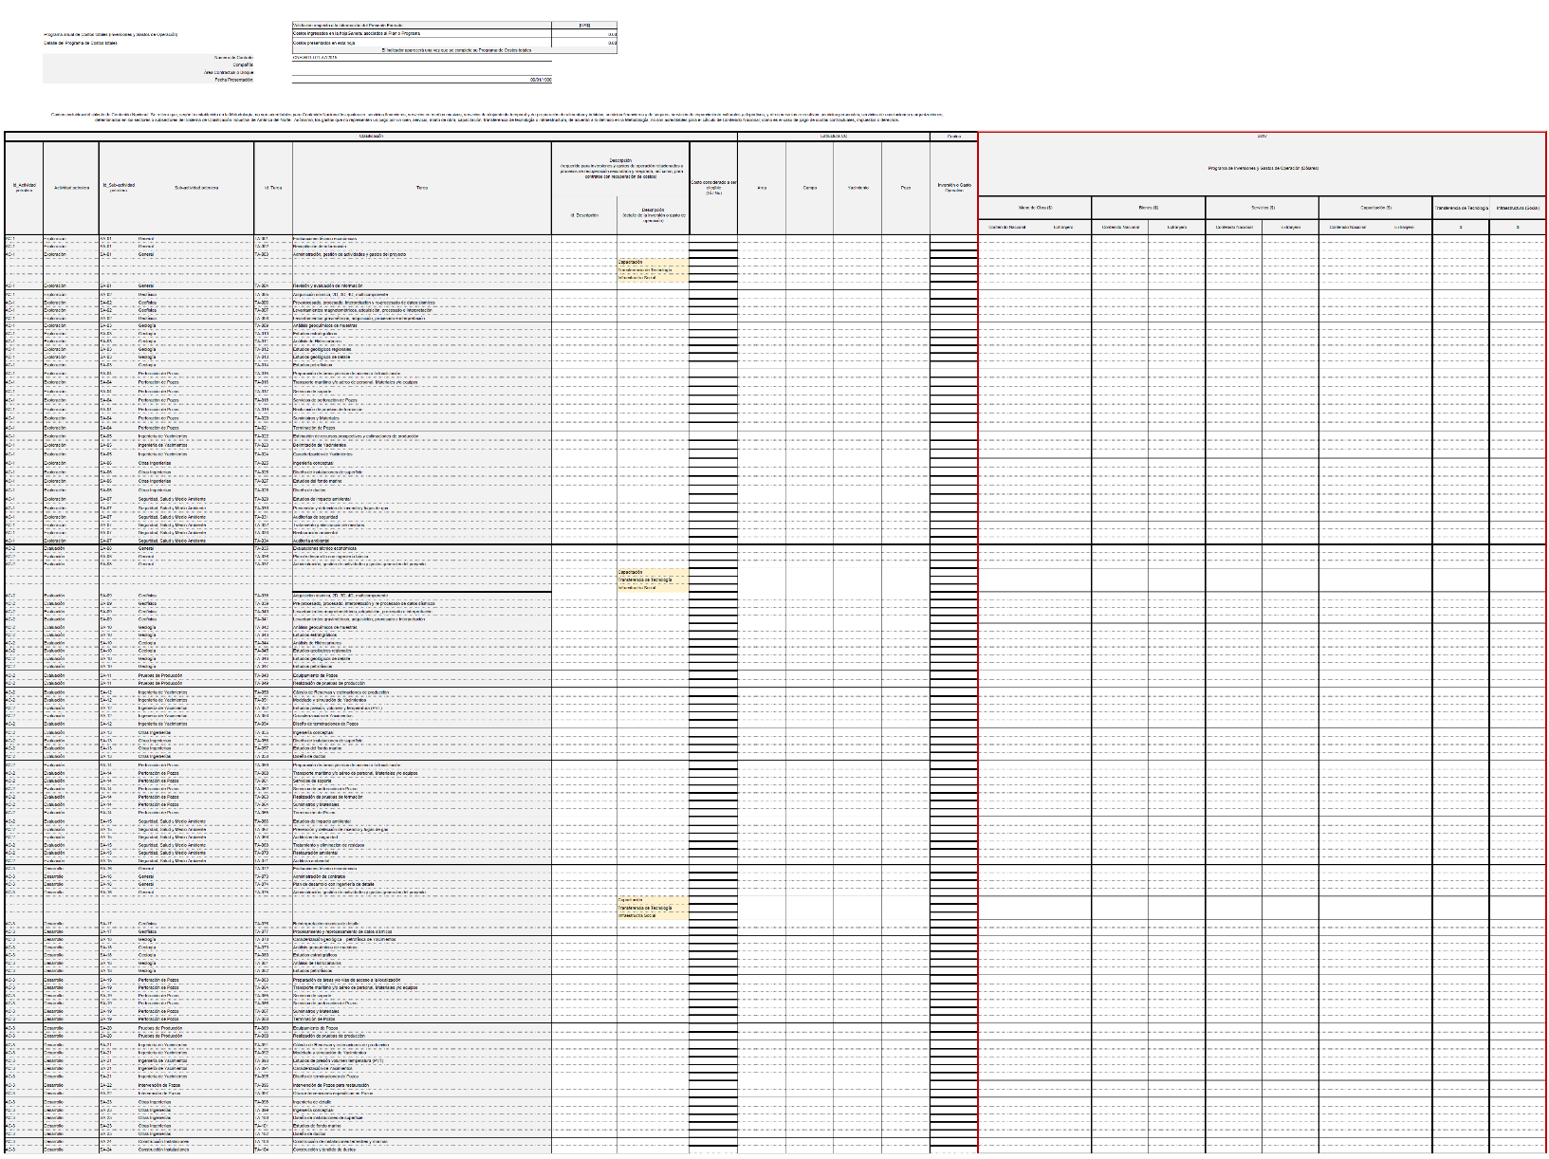Viewport: 1549px width, 1159px height.
Task: Click the Compañía input cell
Action: tap(453, 64)
